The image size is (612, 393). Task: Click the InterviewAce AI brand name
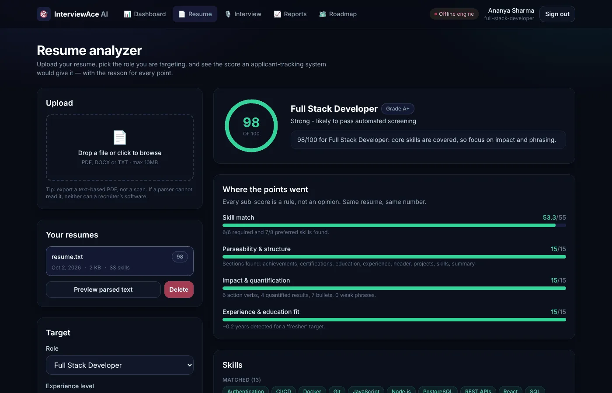tap(81, 14)
